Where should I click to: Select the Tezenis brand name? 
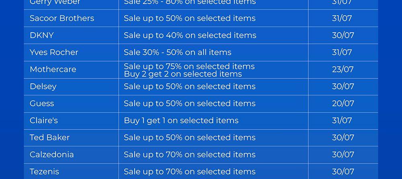coord(44,172)
